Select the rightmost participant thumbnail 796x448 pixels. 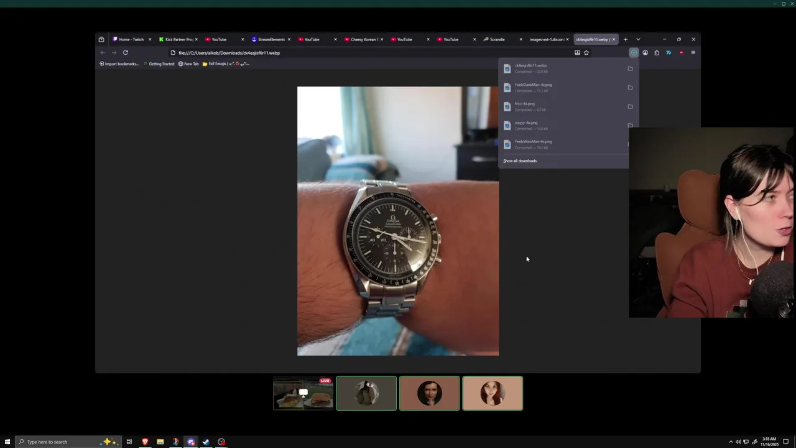tap(493, 393)
